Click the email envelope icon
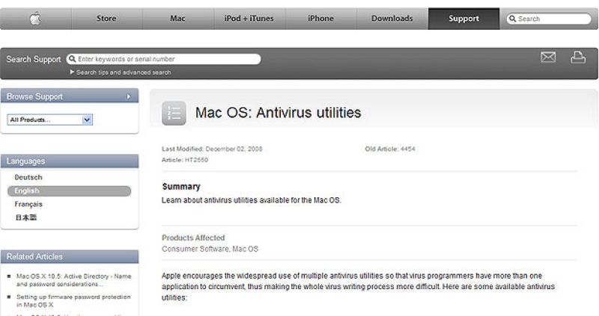The image size is (599, 316). [x=548, y=58]
